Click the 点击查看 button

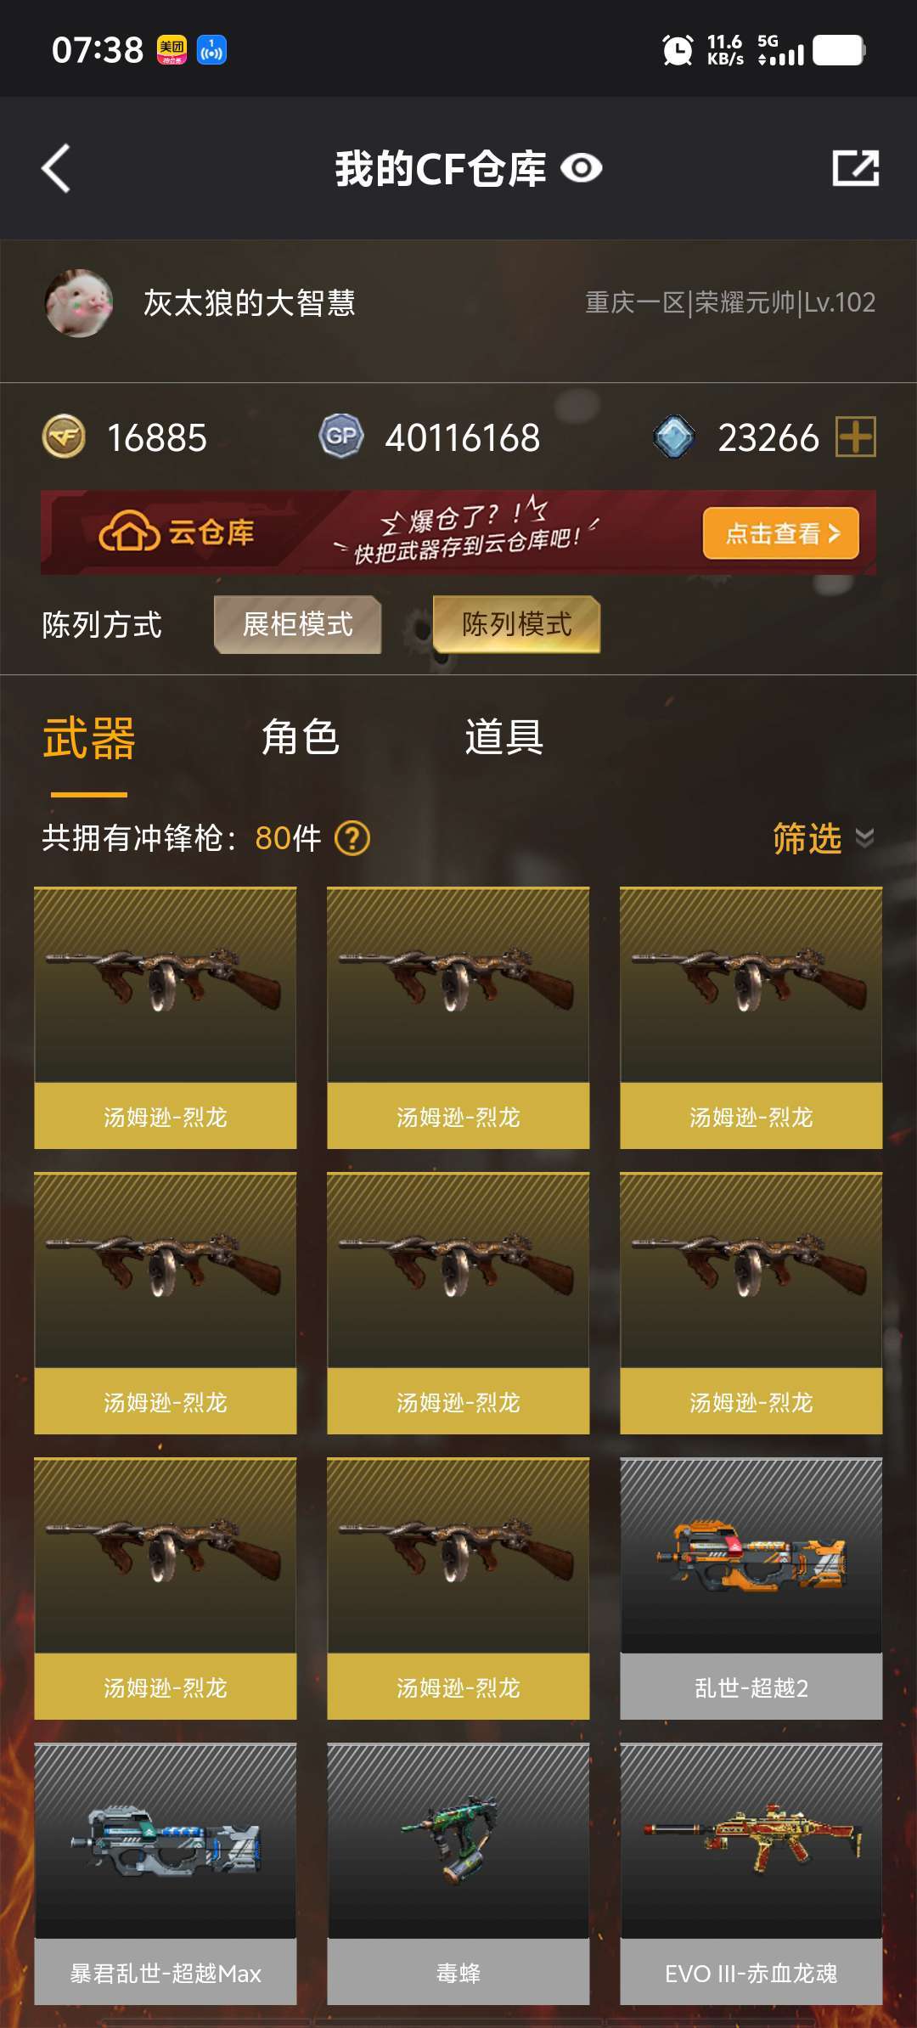(781, 533)
